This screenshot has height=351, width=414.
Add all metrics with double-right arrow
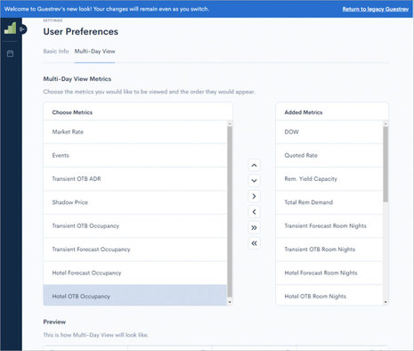[x=254, y=228]
